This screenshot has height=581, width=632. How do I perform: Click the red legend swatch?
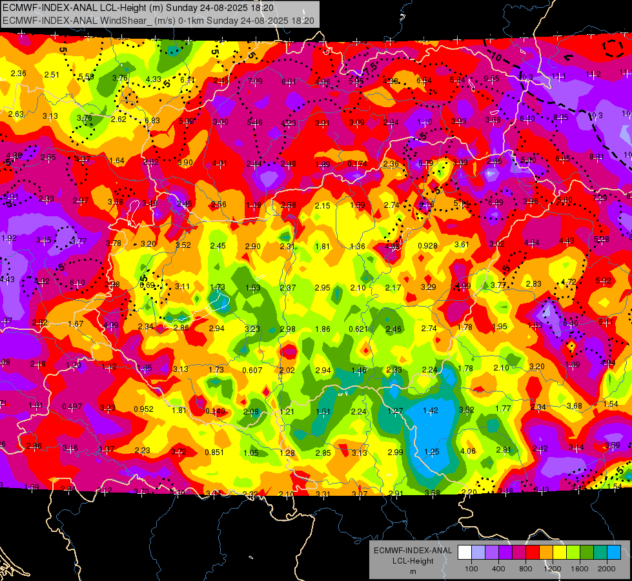coord(533,552)
